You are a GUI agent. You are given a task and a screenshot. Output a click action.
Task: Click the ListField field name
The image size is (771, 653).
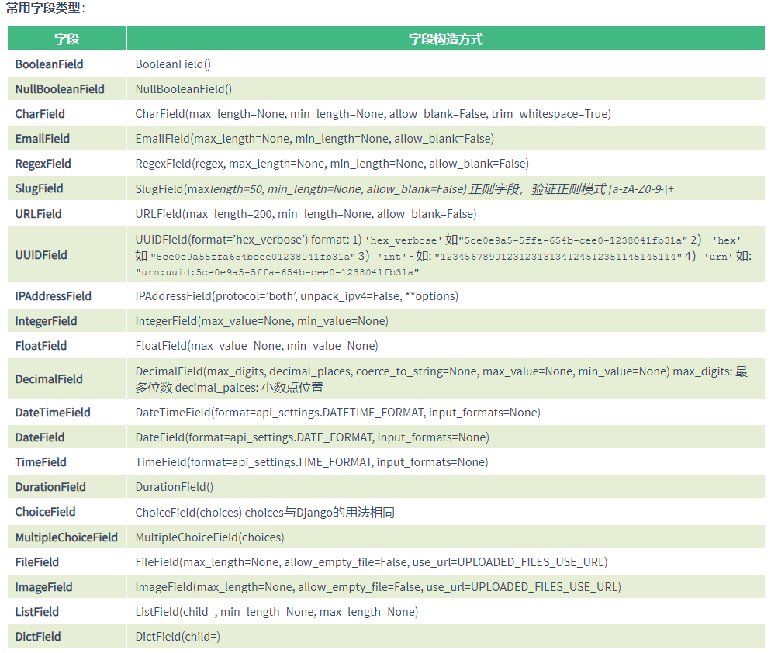[37, 612]
